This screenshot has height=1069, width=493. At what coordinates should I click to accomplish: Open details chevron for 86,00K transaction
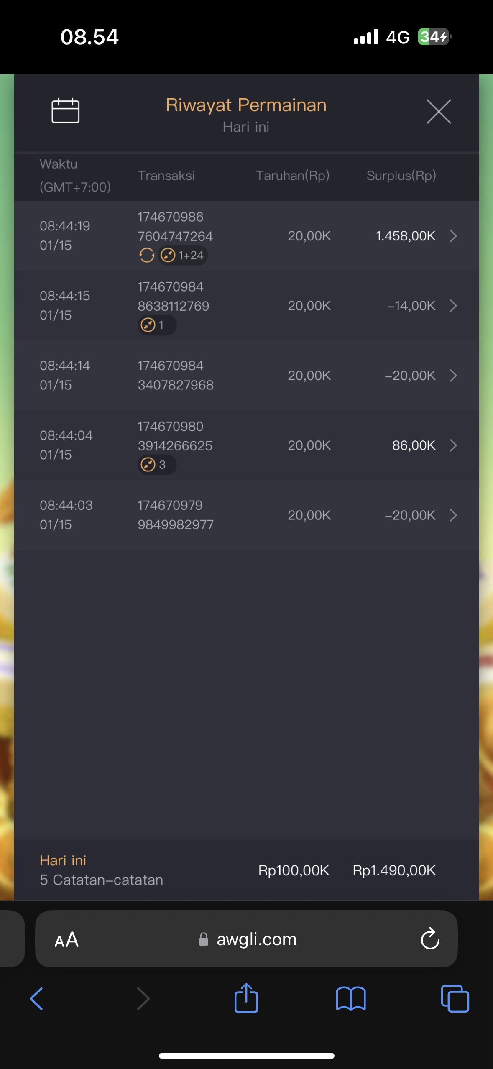[x=453, y=445]
